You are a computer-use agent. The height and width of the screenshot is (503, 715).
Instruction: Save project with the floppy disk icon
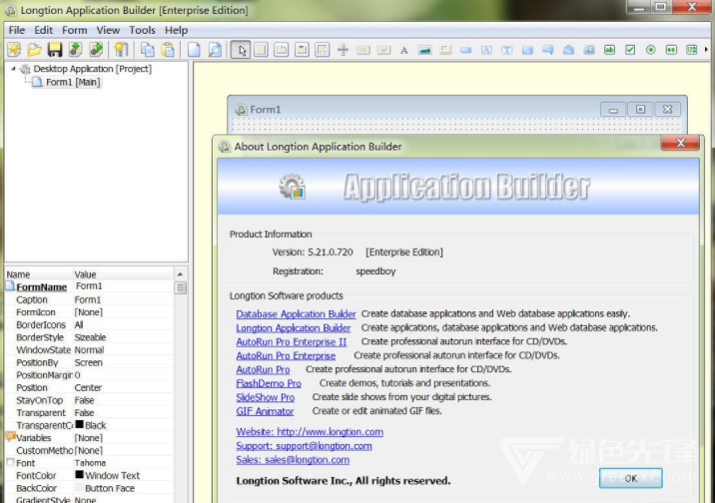[55, 49]
